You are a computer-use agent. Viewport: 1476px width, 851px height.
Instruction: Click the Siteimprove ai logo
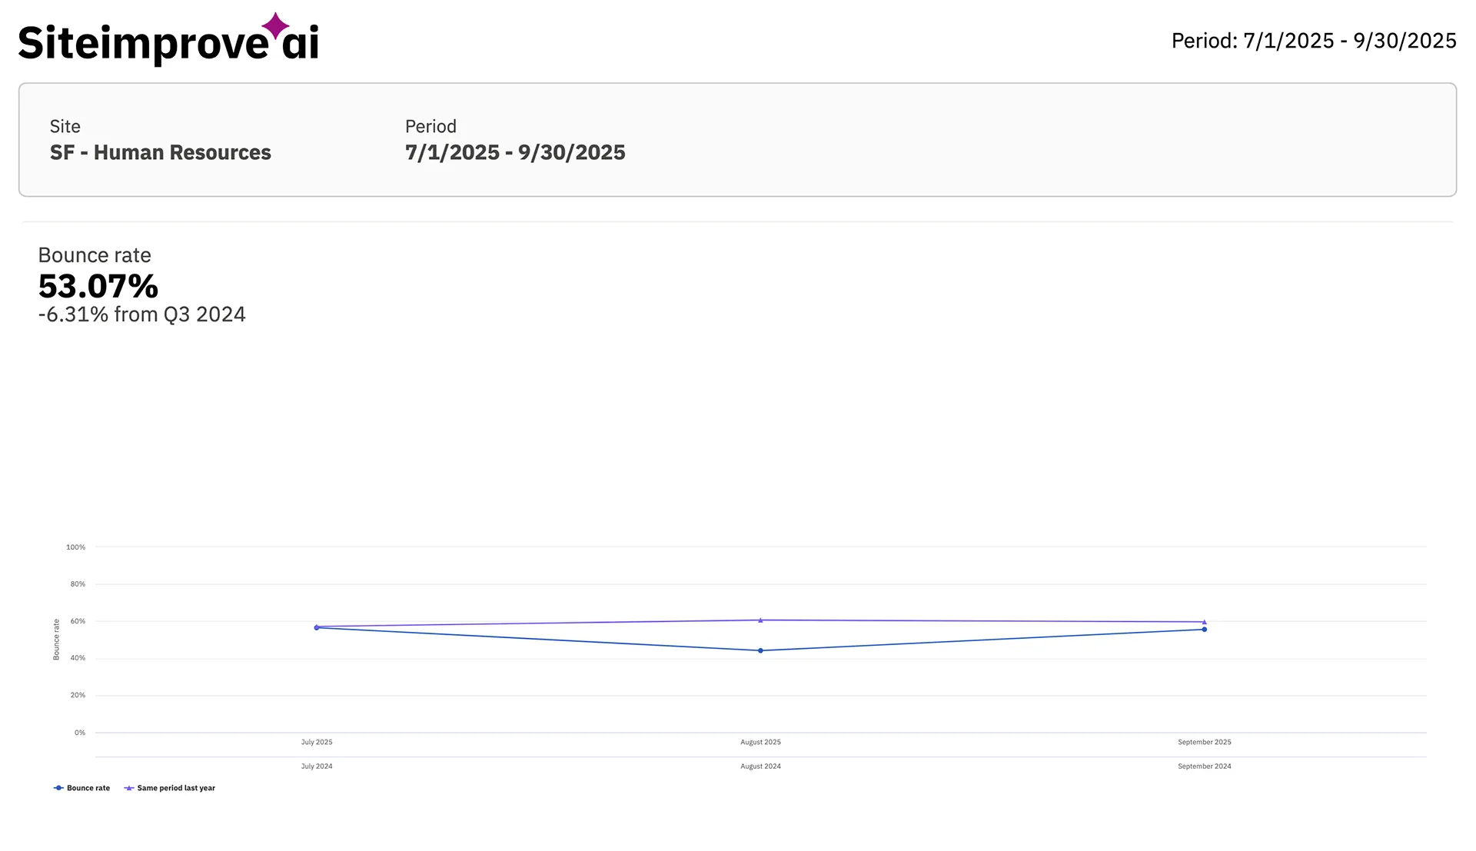pos(168,40)
